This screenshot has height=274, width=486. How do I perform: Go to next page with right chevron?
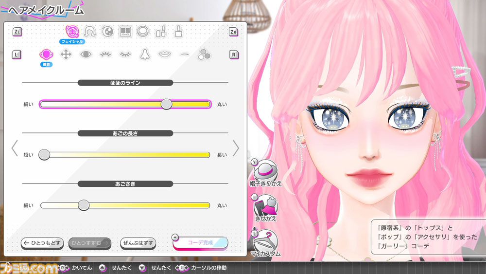coord(236,148)
